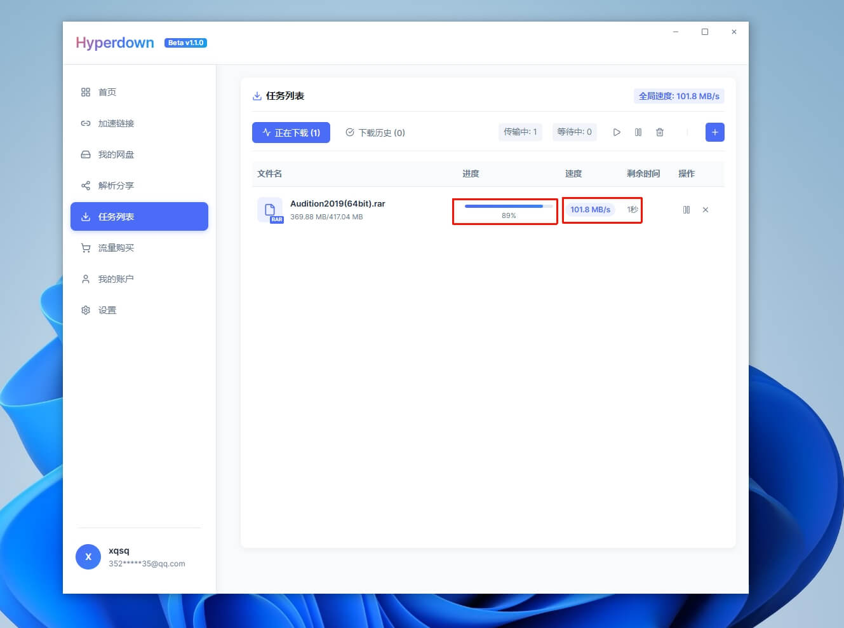Pause all downloads via toolbar pause icon
844x628 pixels.
(x=638, y=132)
